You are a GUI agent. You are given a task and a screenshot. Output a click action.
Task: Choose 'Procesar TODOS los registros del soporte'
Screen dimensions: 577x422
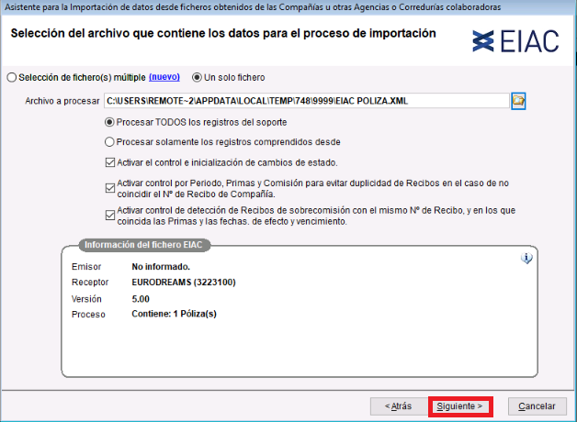109,122
